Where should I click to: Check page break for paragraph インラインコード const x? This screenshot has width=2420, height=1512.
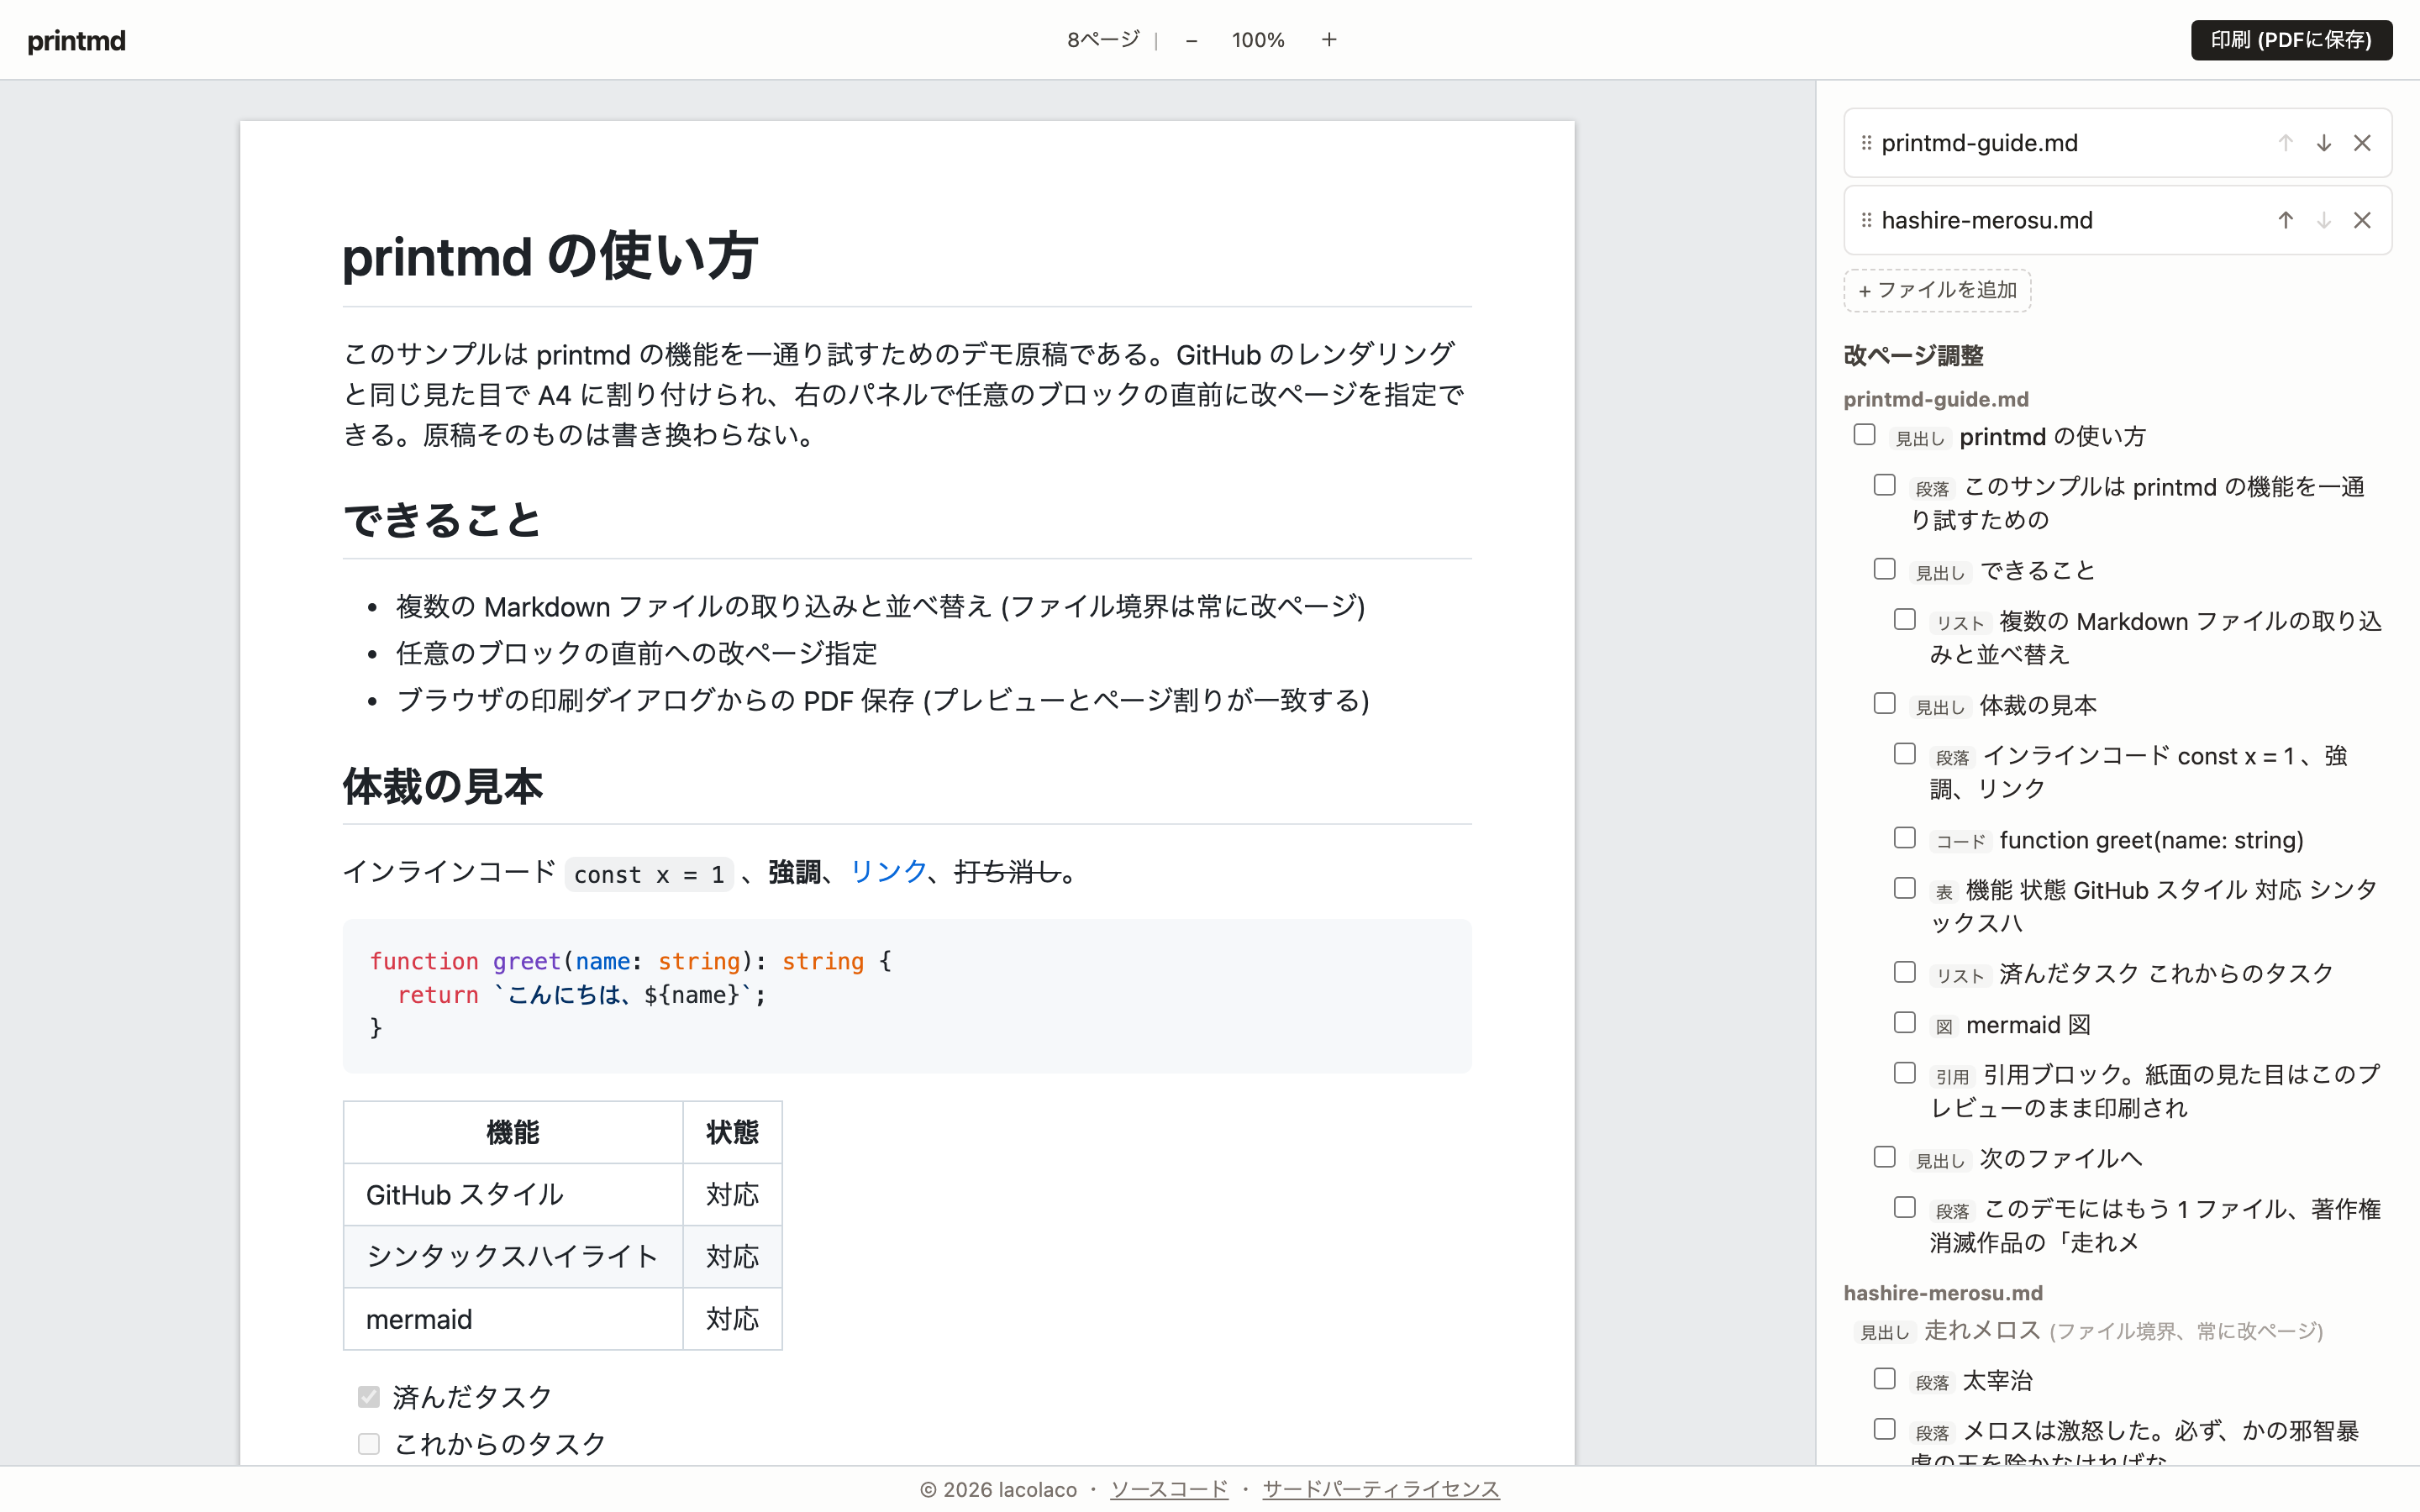[x=1904, y=754]
